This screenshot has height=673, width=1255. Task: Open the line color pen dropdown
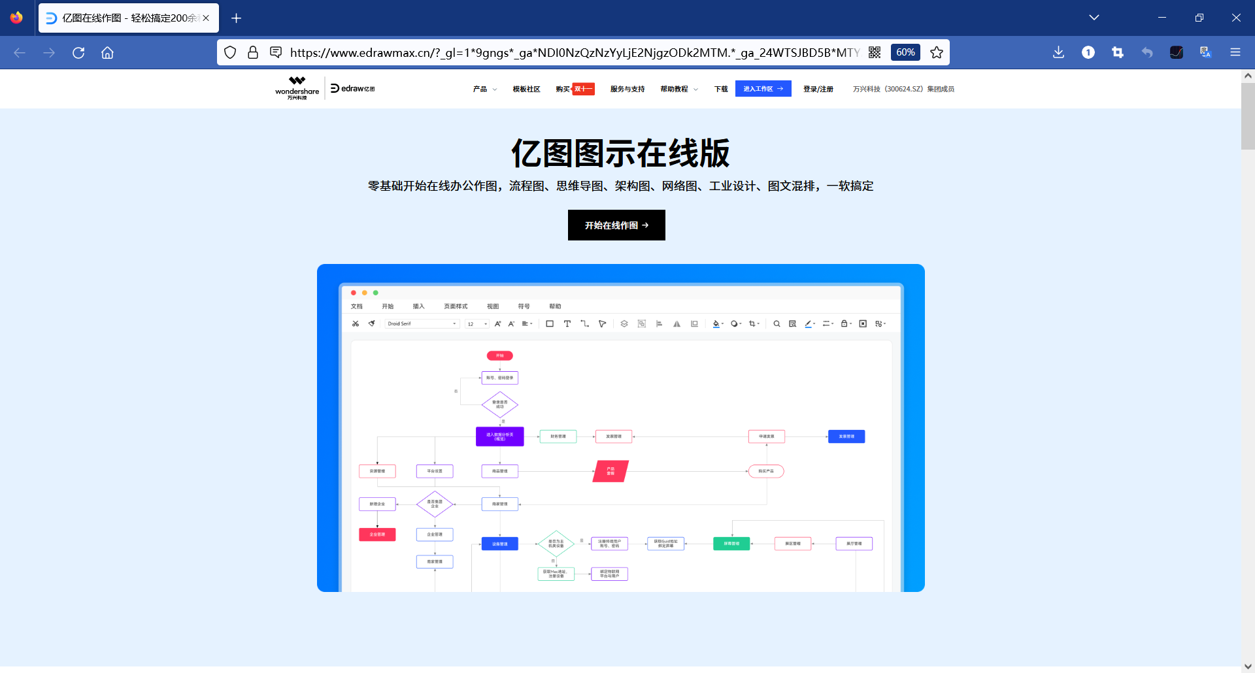(x=810, y=323)
